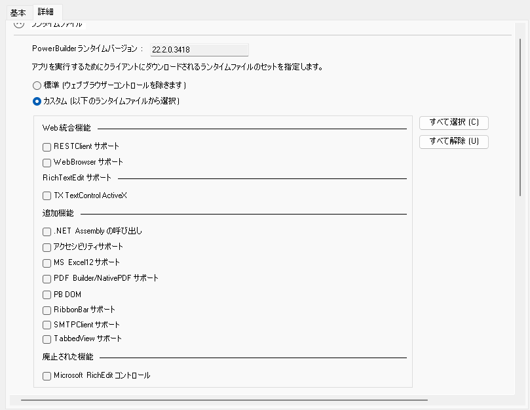Enable .NET Assembly の呼び出し checkbox

click(x=47, y=232)
